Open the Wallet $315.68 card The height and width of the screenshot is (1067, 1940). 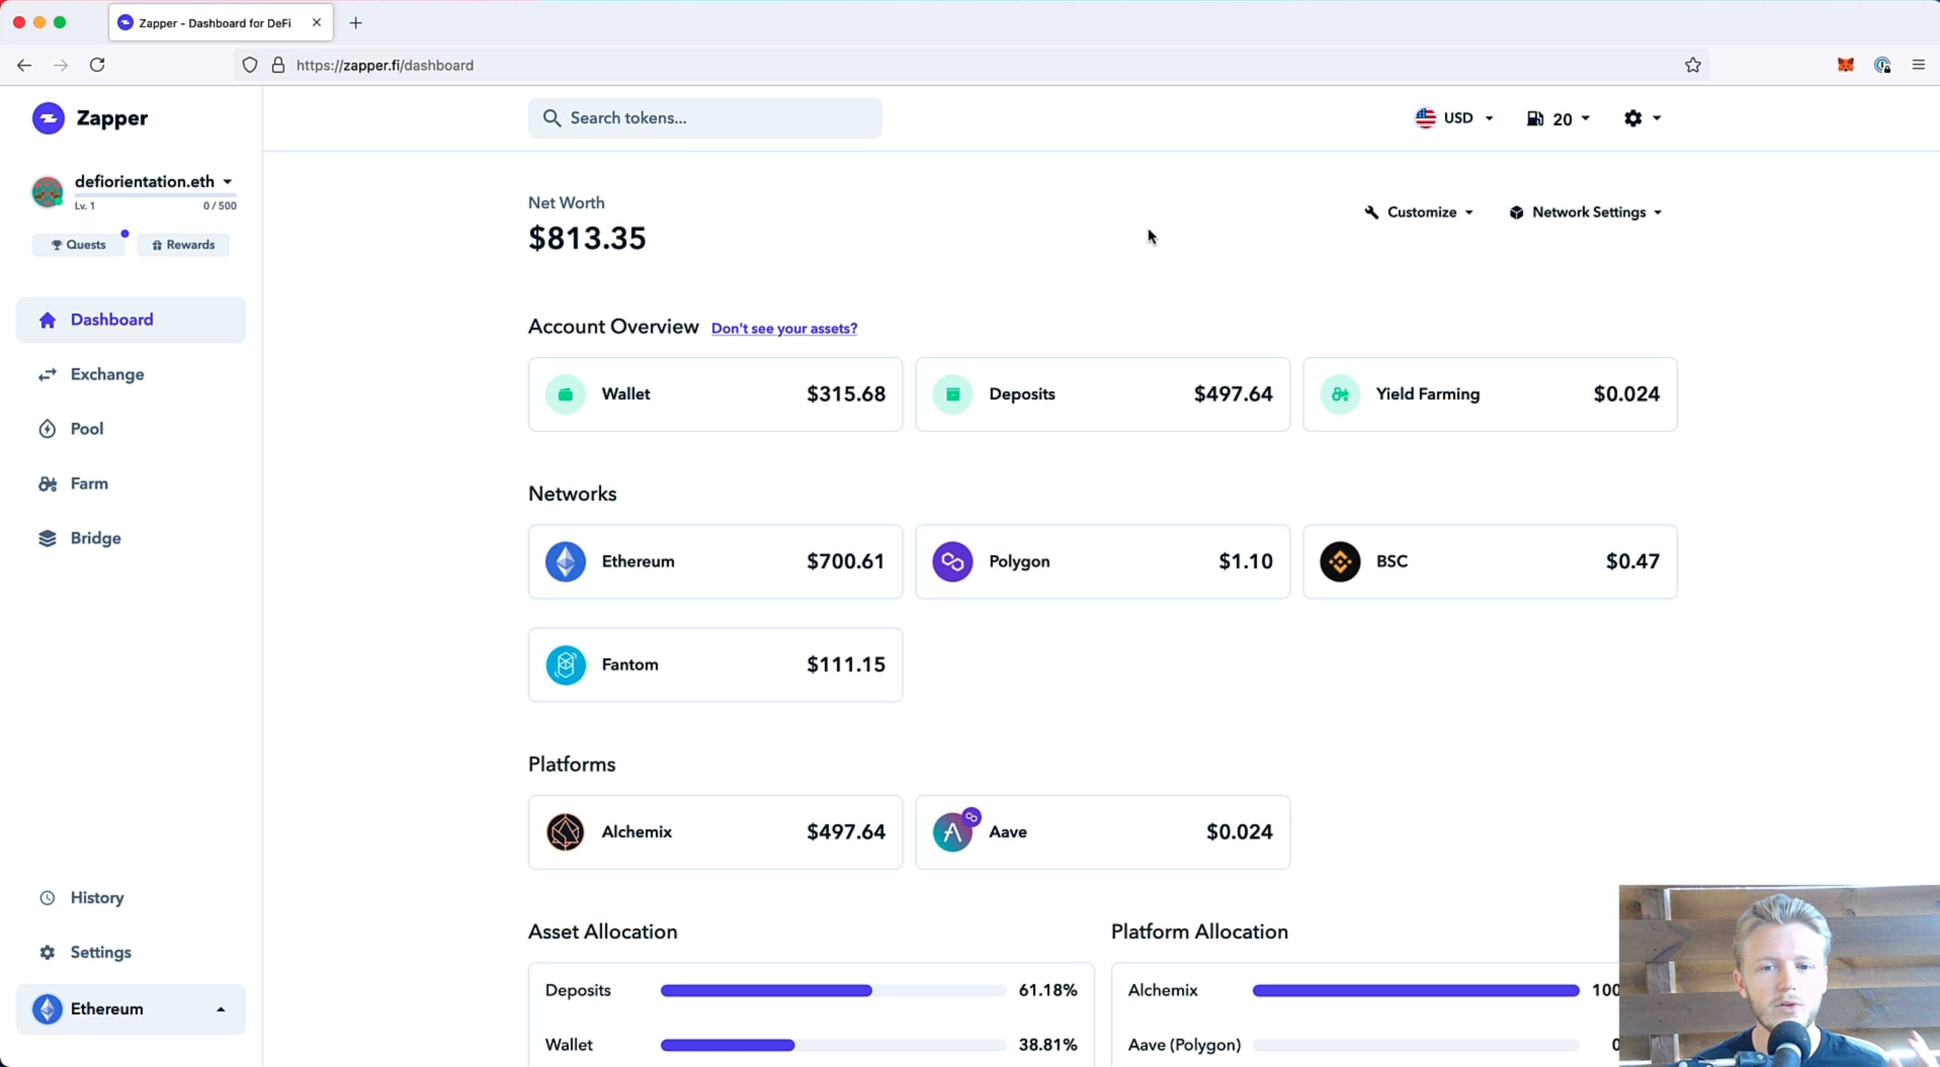[x=714, y=394]
